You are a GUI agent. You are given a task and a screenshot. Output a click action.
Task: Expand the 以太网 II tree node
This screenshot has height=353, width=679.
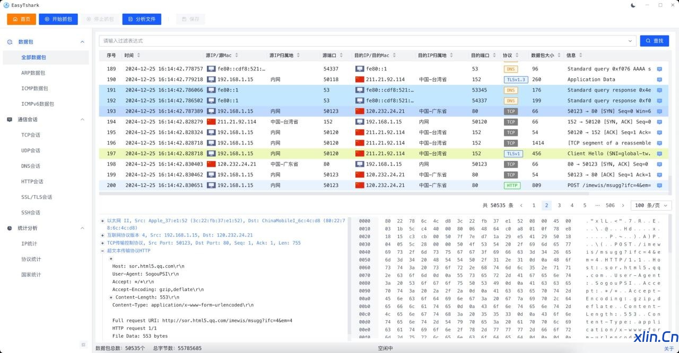click(x=102, y=221)
